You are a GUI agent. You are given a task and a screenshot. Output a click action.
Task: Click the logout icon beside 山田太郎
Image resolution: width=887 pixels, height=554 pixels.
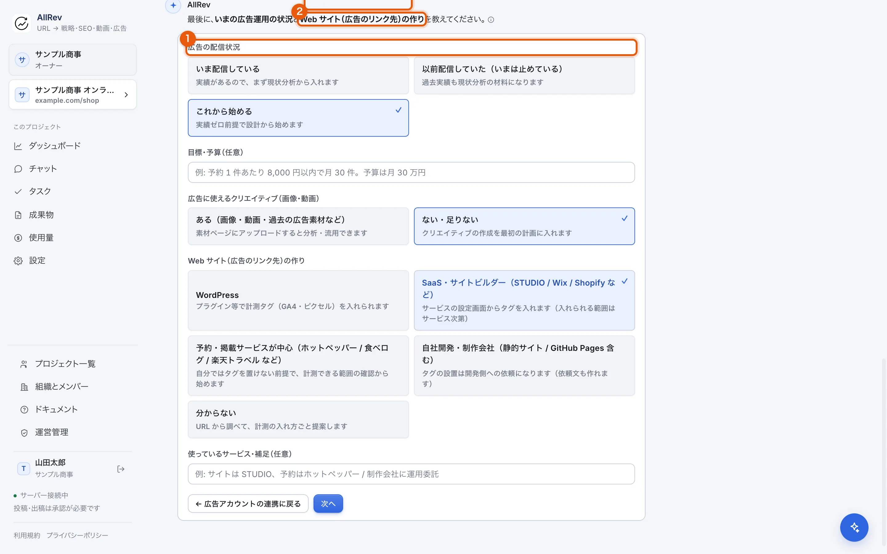coord(121,469)
